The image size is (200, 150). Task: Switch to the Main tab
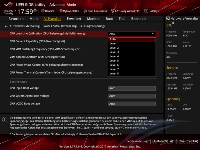pyautogui.click(x=33, y=19)
